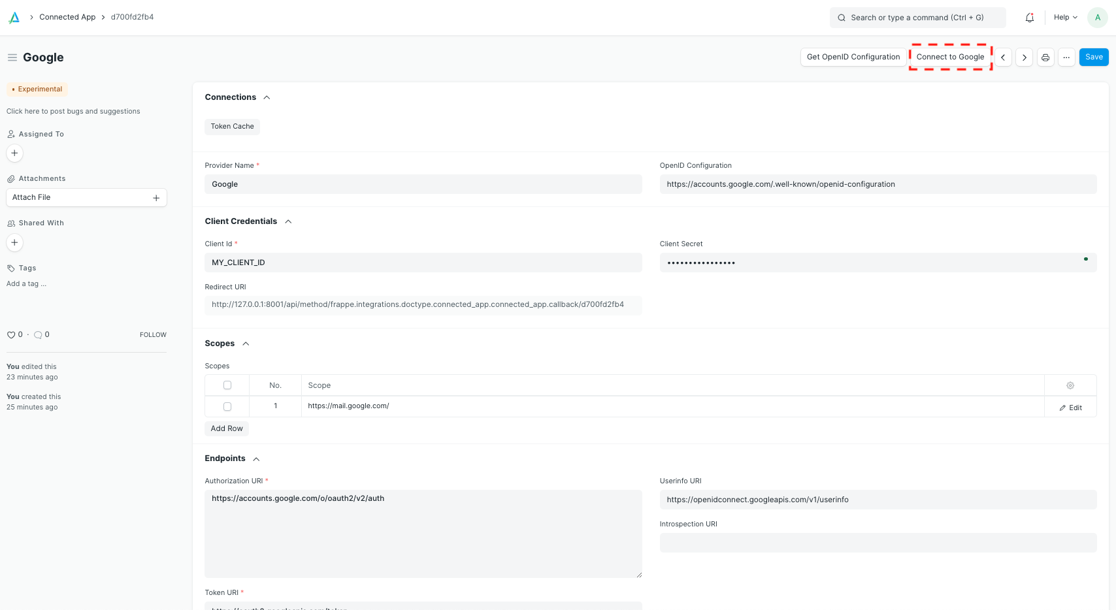
Task: Open Token Cache connection
Action: pyautogui.click(x=232, y=127)
